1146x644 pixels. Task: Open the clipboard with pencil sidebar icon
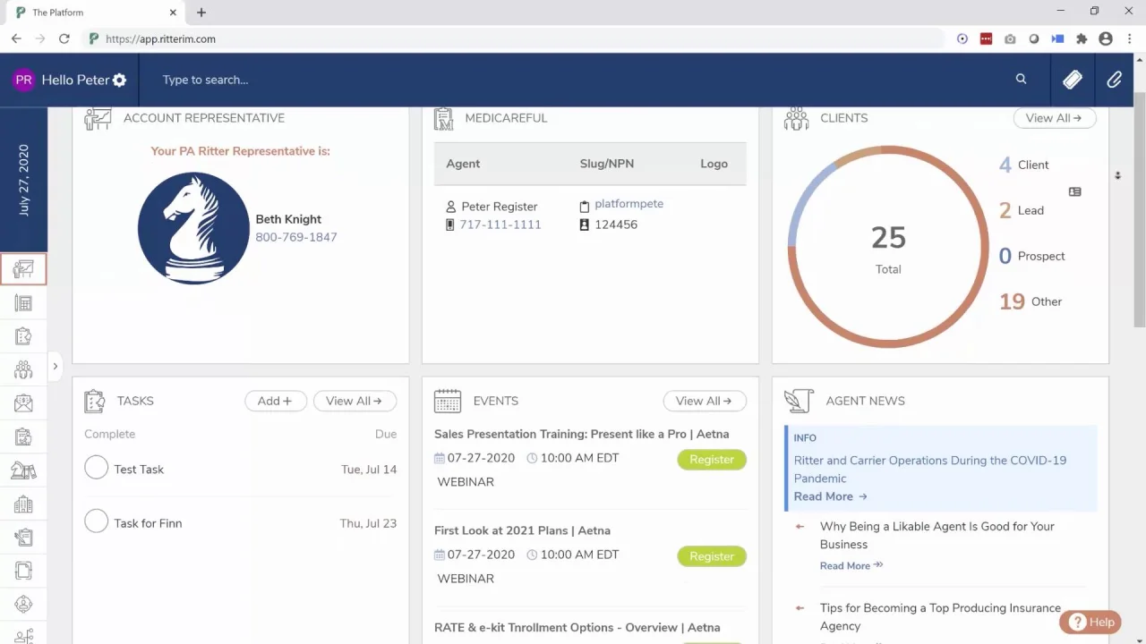23,538
